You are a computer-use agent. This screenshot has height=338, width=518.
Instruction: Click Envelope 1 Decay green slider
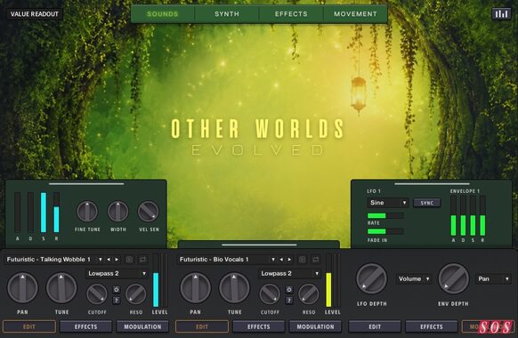pyautogui.click(x=463, y=216)
